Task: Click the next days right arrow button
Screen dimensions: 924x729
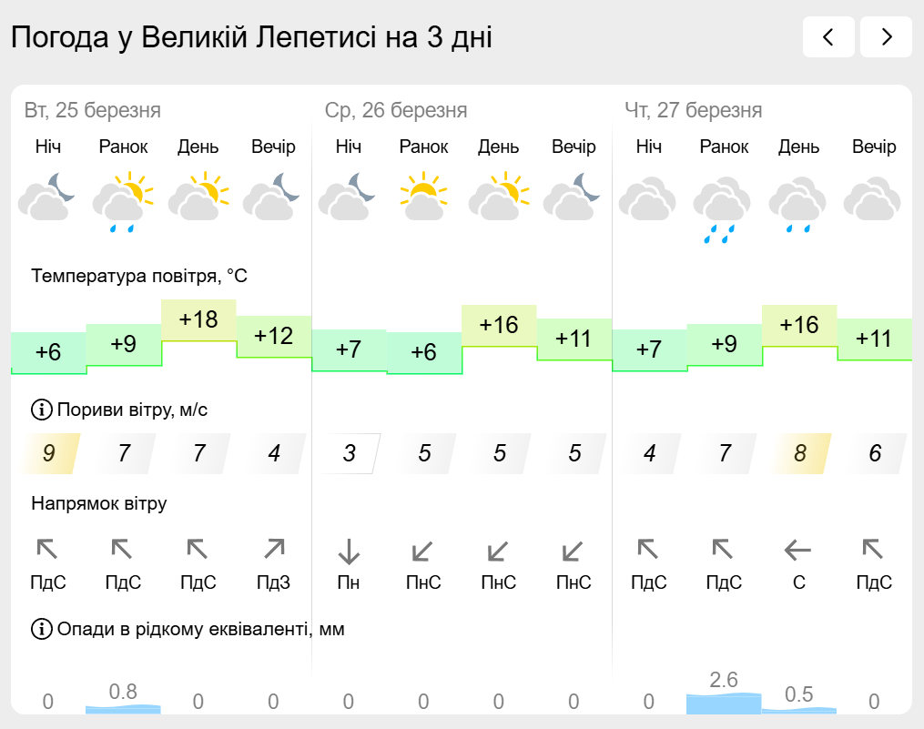Action: click(886, 37)
